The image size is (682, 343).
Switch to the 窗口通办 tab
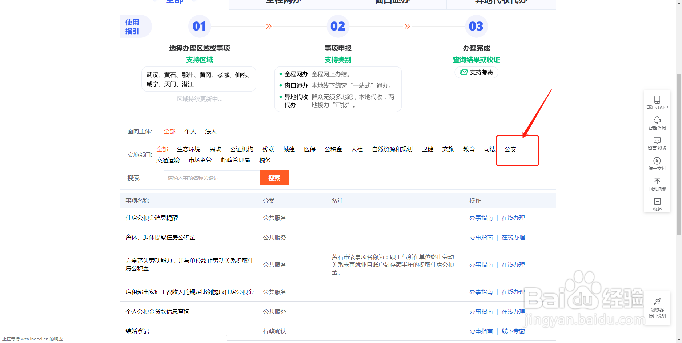tap(392, 3)
